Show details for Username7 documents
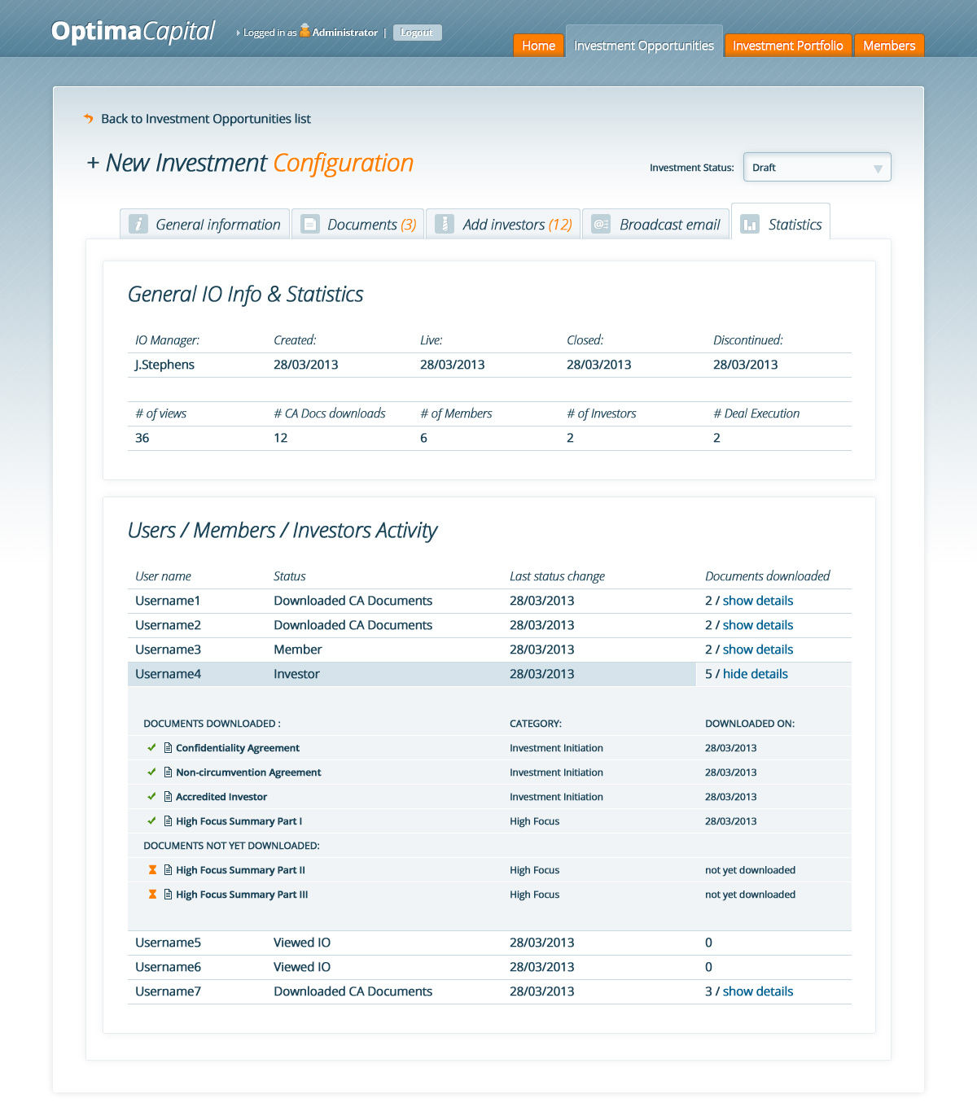 758,991
